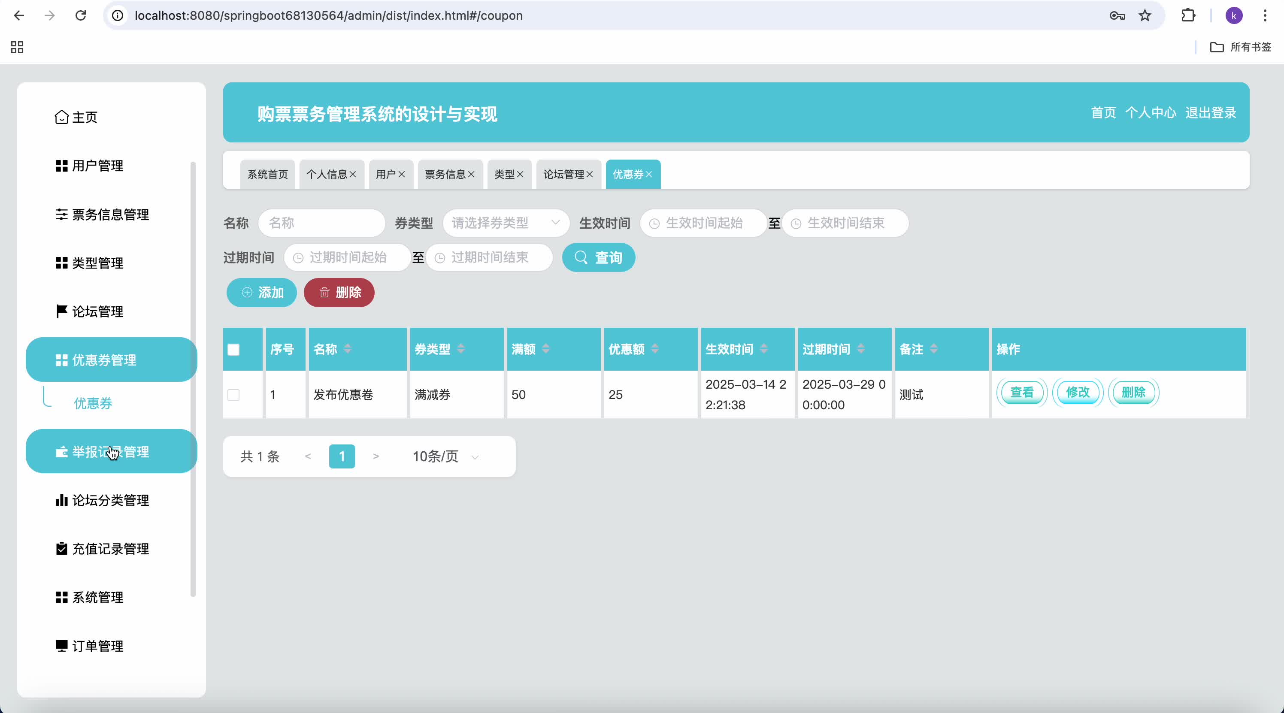Open the 过期时间结束 date picker field

click(489, 257)
